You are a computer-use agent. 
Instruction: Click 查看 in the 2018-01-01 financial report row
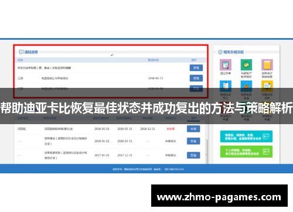click(x=193, y=141)
